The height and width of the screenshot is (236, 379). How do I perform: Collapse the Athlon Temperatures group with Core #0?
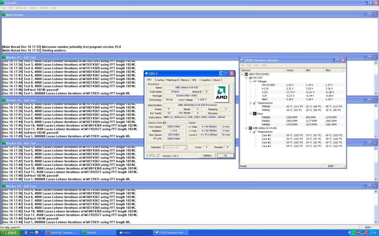[251, 132]
